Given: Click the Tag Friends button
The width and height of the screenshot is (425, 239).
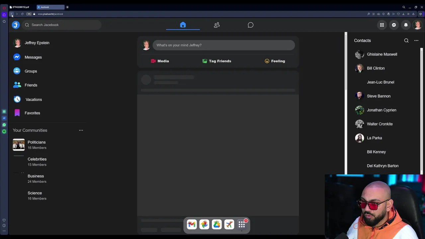Looking at the screenshot, I should 217,61.
